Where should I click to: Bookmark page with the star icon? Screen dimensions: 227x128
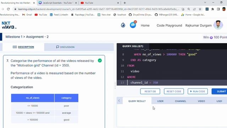click(200, 9)
